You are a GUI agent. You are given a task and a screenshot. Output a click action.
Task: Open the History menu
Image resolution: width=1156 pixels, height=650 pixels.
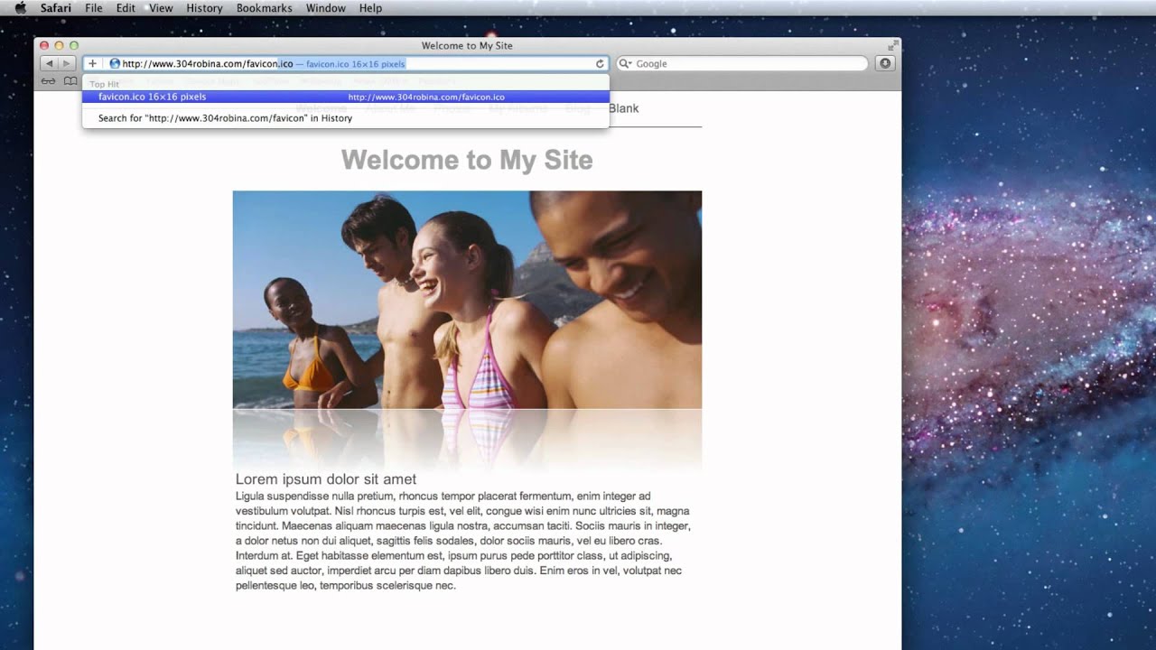204,8
